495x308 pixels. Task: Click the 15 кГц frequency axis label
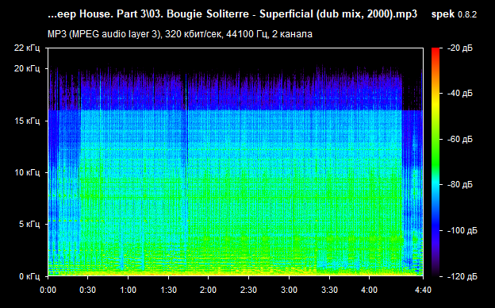coord(27,121)
